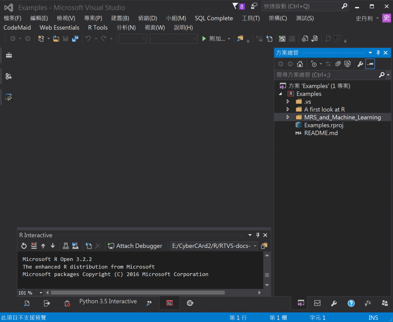
Task: Click source R script icon in R Interactive
Action: coord(88,246)
